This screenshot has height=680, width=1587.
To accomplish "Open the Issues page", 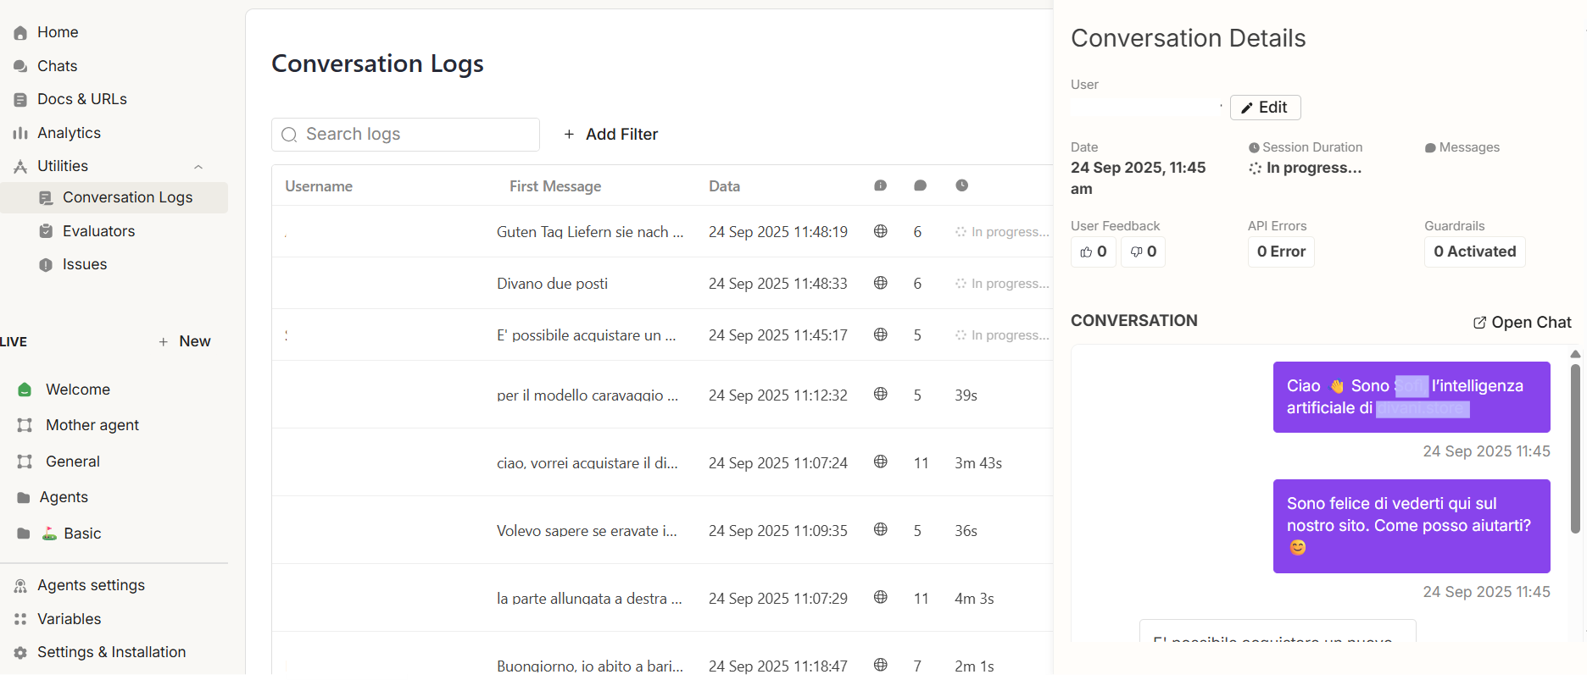I will [x=84, y=264].
